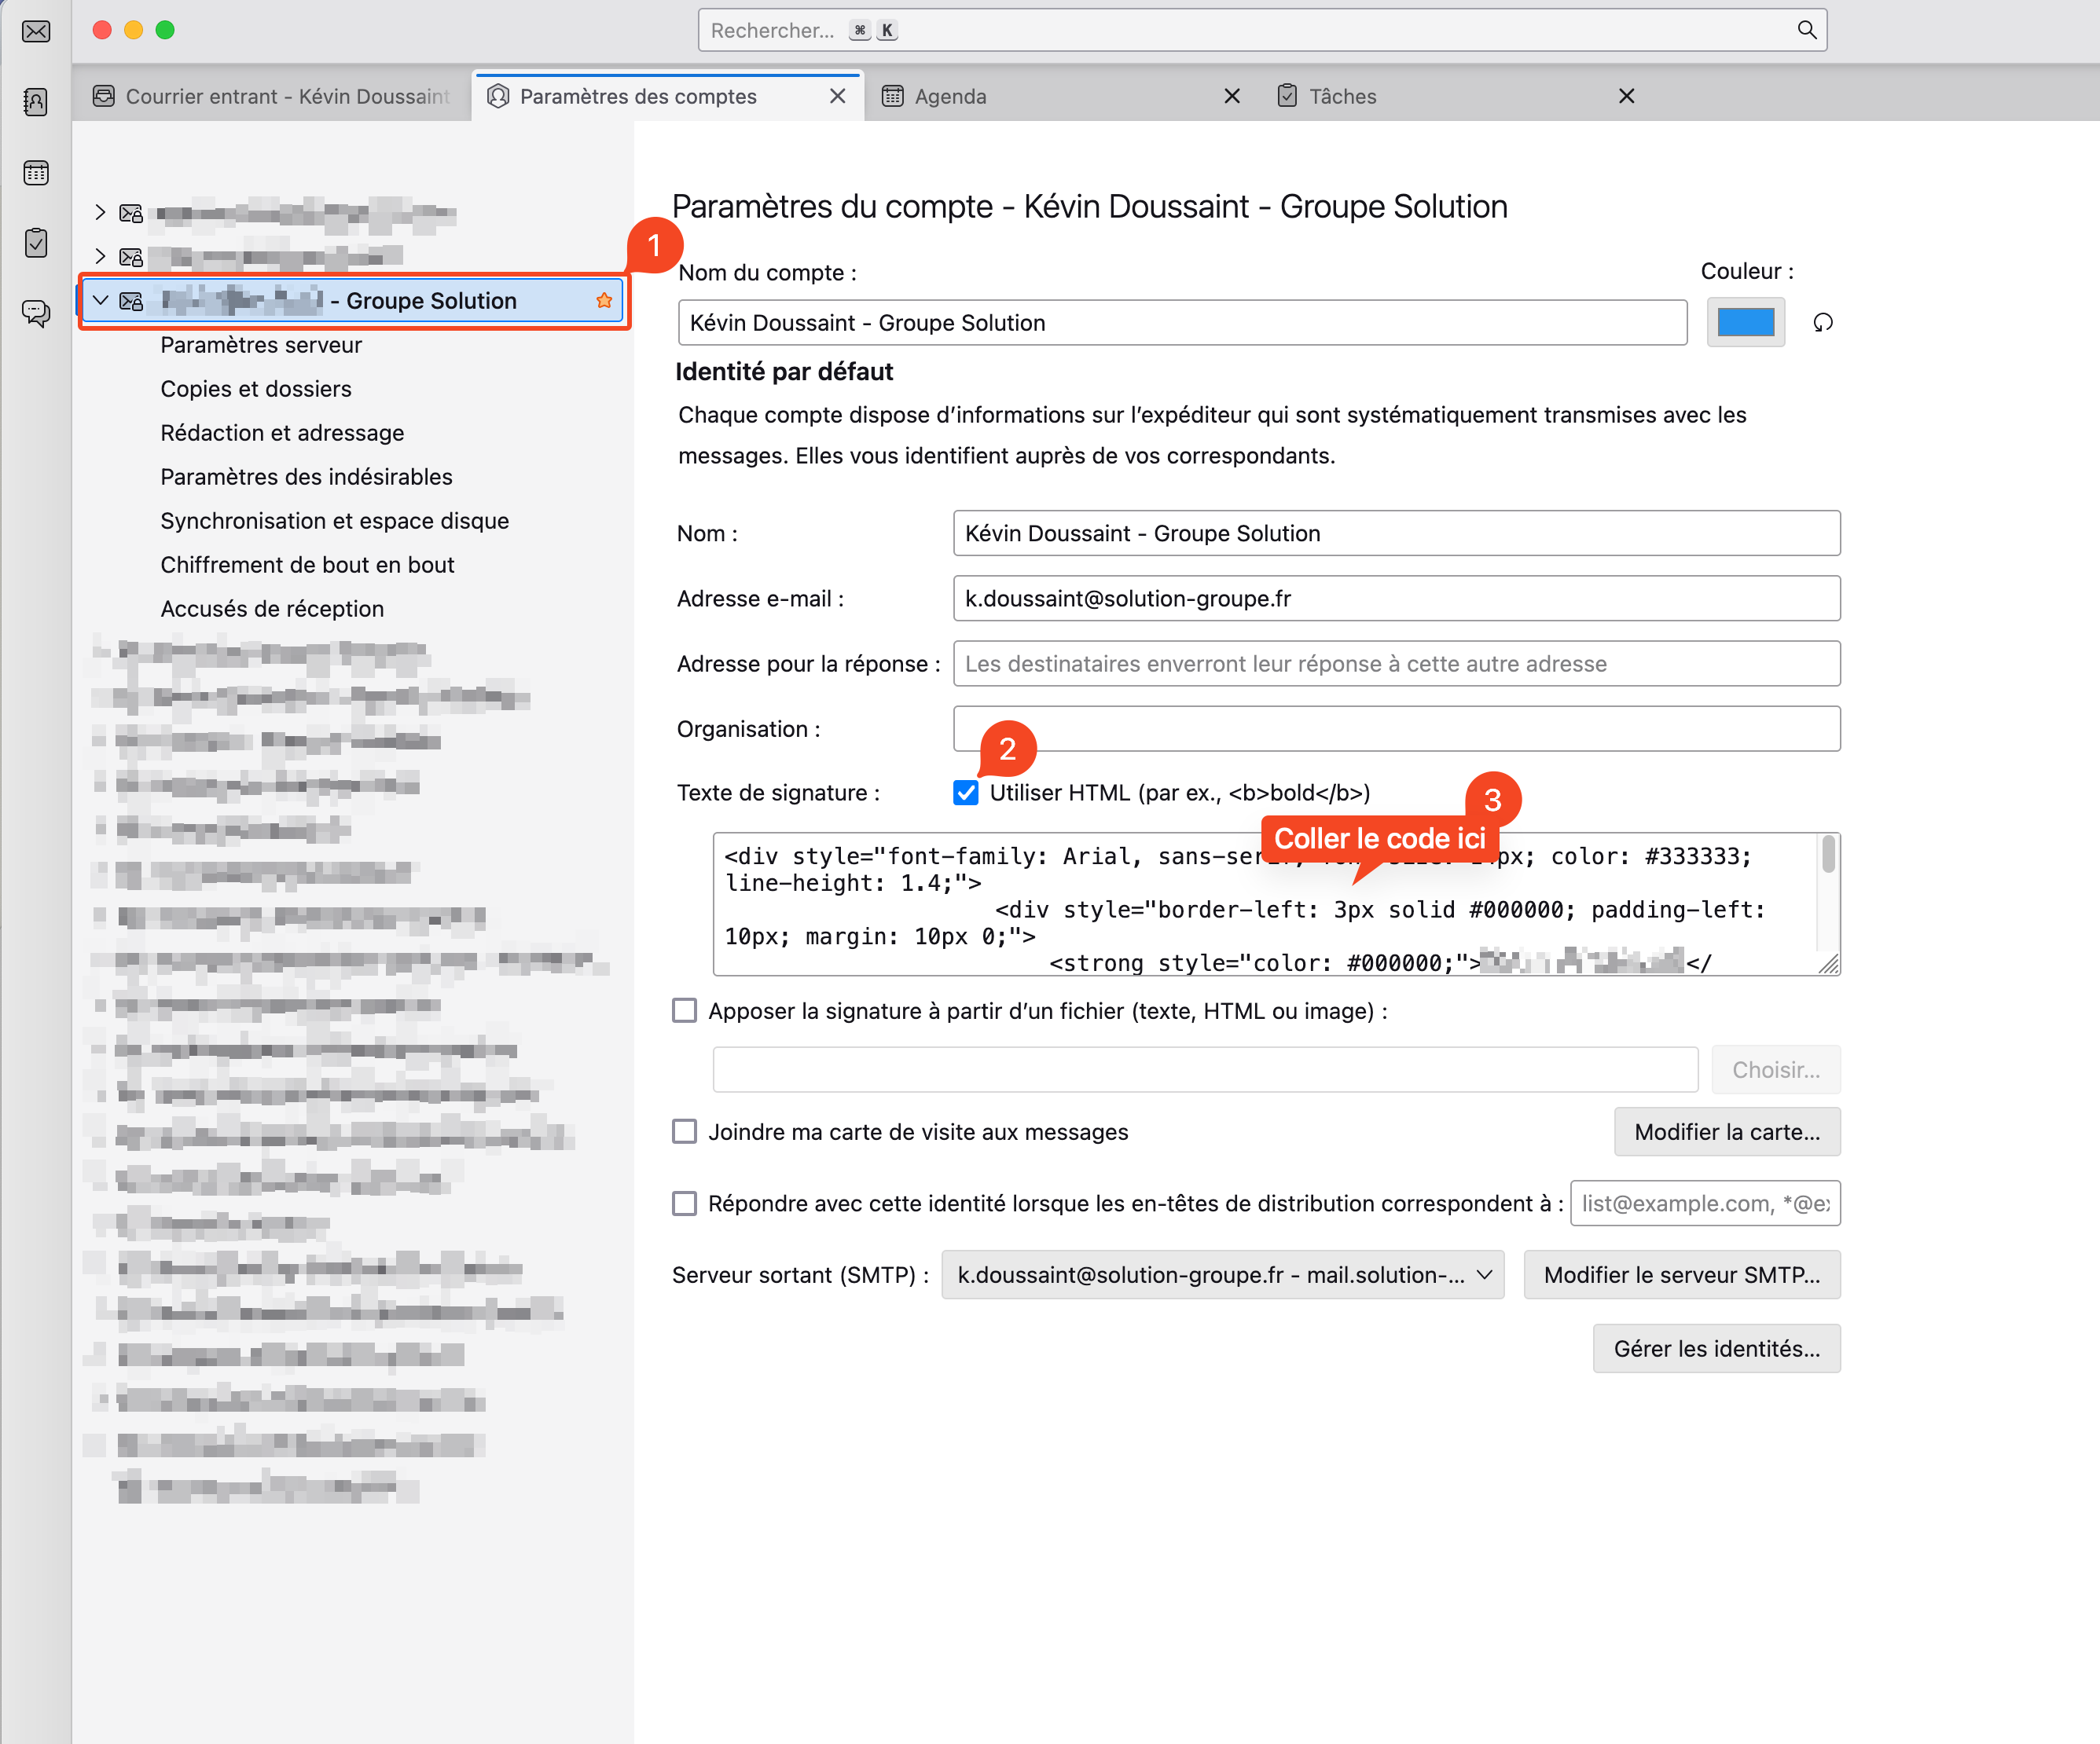2100x1744 pixels.
Task: Open the Mail space icon in sidebar
Action: 36,32
